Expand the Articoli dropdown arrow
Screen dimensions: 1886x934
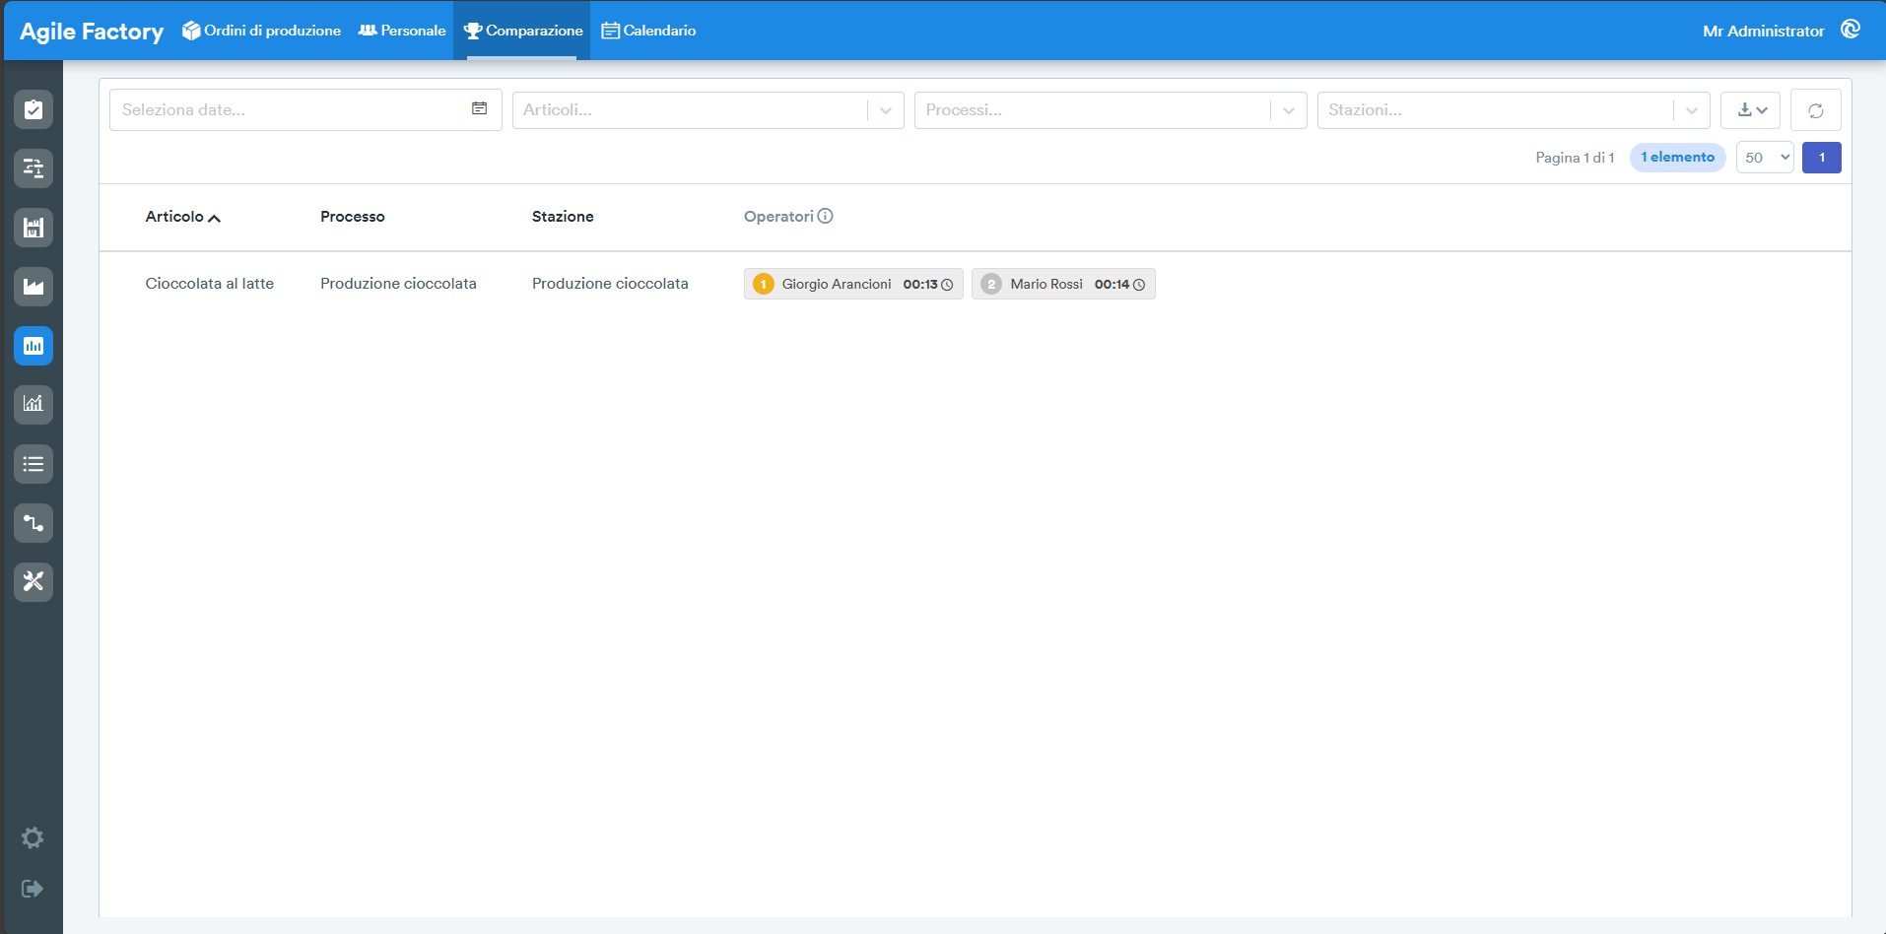[x=886, y=110]
